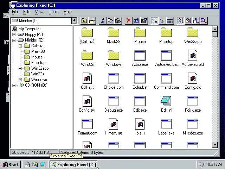Collapse the Minidos (C:) tree node
This screenshot has width=225, height=169.
click(x=14, y=40)
